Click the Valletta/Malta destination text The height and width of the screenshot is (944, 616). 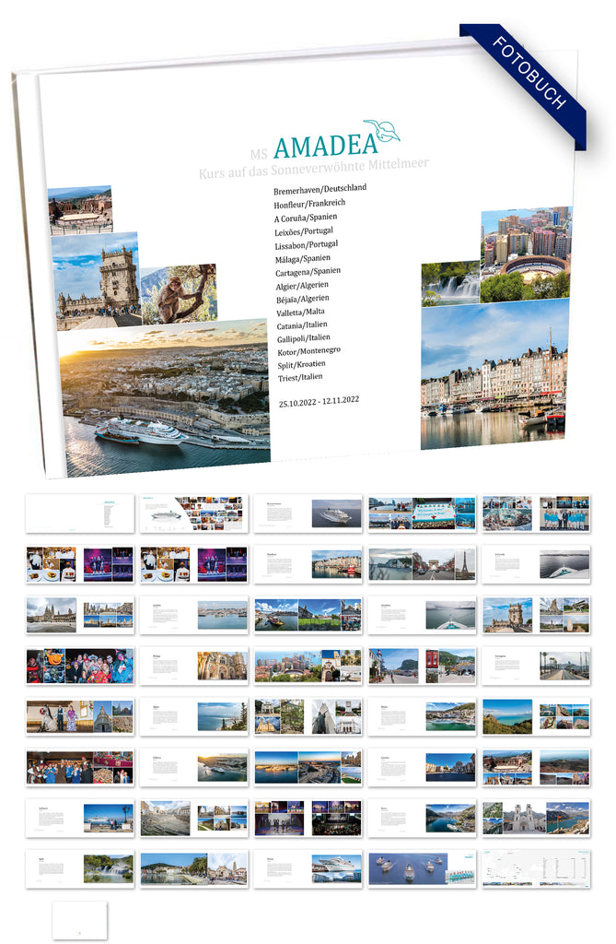point(302,312)
